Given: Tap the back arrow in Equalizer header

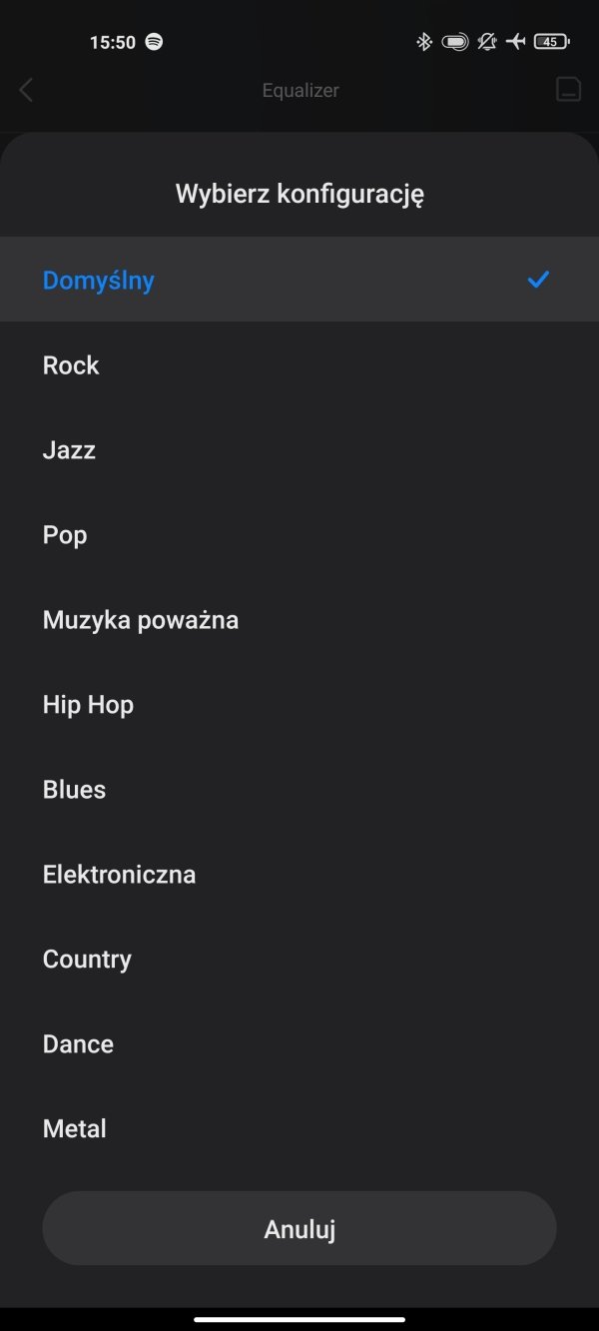Looking at the screenshot, I should [x=26, y=90].
